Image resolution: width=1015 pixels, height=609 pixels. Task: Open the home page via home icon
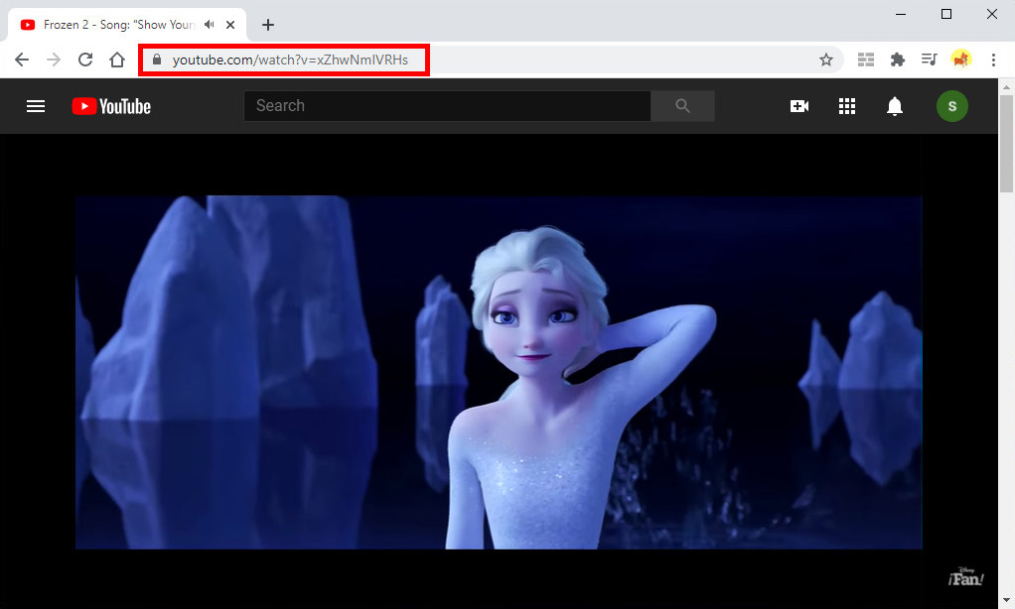pyautogui.click(x=117, y=61)
